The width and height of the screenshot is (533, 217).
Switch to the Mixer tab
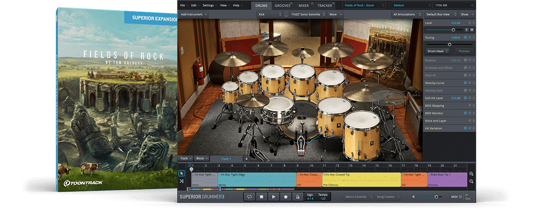coord(303,5)
